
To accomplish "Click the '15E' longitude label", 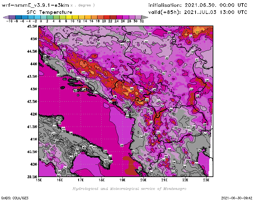I will click(39, 180).
